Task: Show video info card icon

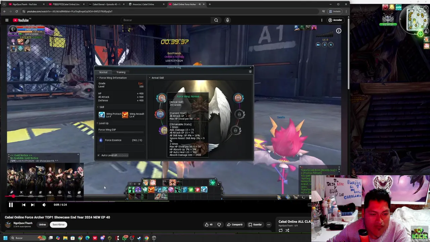Action: pos(339,31)
